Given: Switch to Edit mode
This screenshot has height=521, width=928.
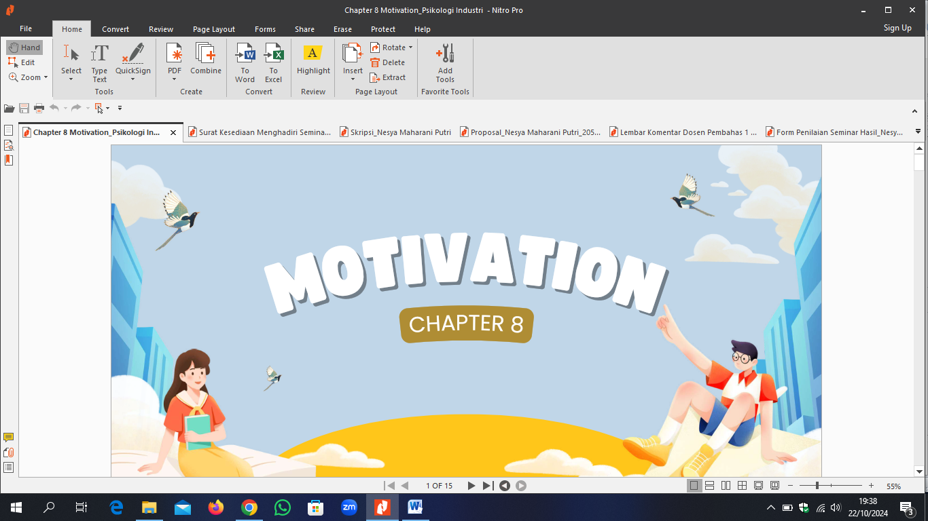Looking at the screenshot, I should pyautogui.click(x=22, y=62).
